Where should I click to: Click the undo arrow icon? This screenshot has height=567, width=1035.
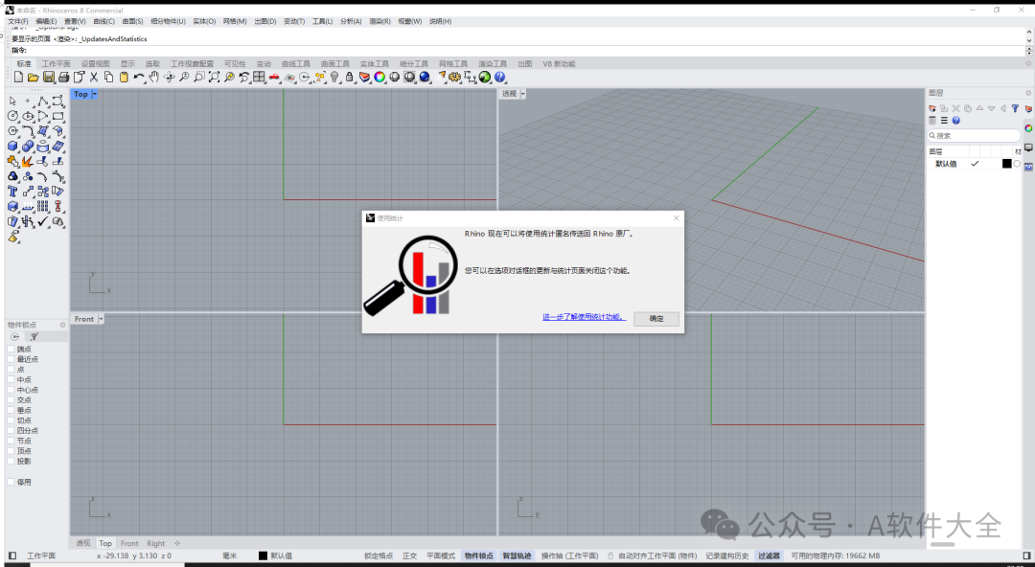click(139, 78)
